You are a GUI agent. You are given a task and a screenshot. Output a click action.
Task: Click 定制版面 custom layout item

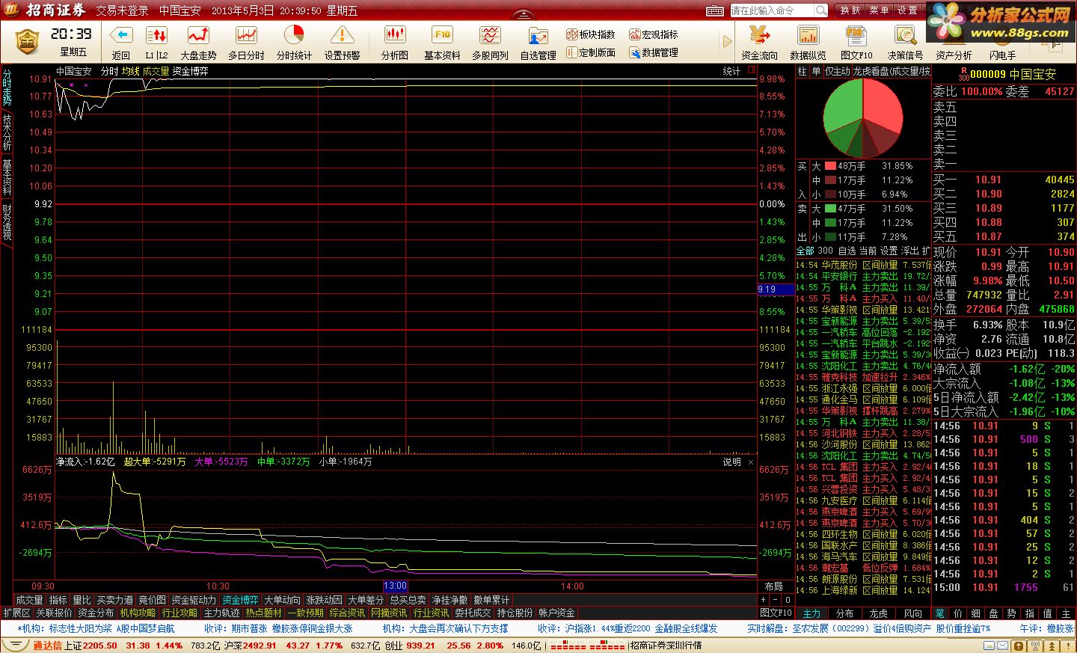[591, 52]
